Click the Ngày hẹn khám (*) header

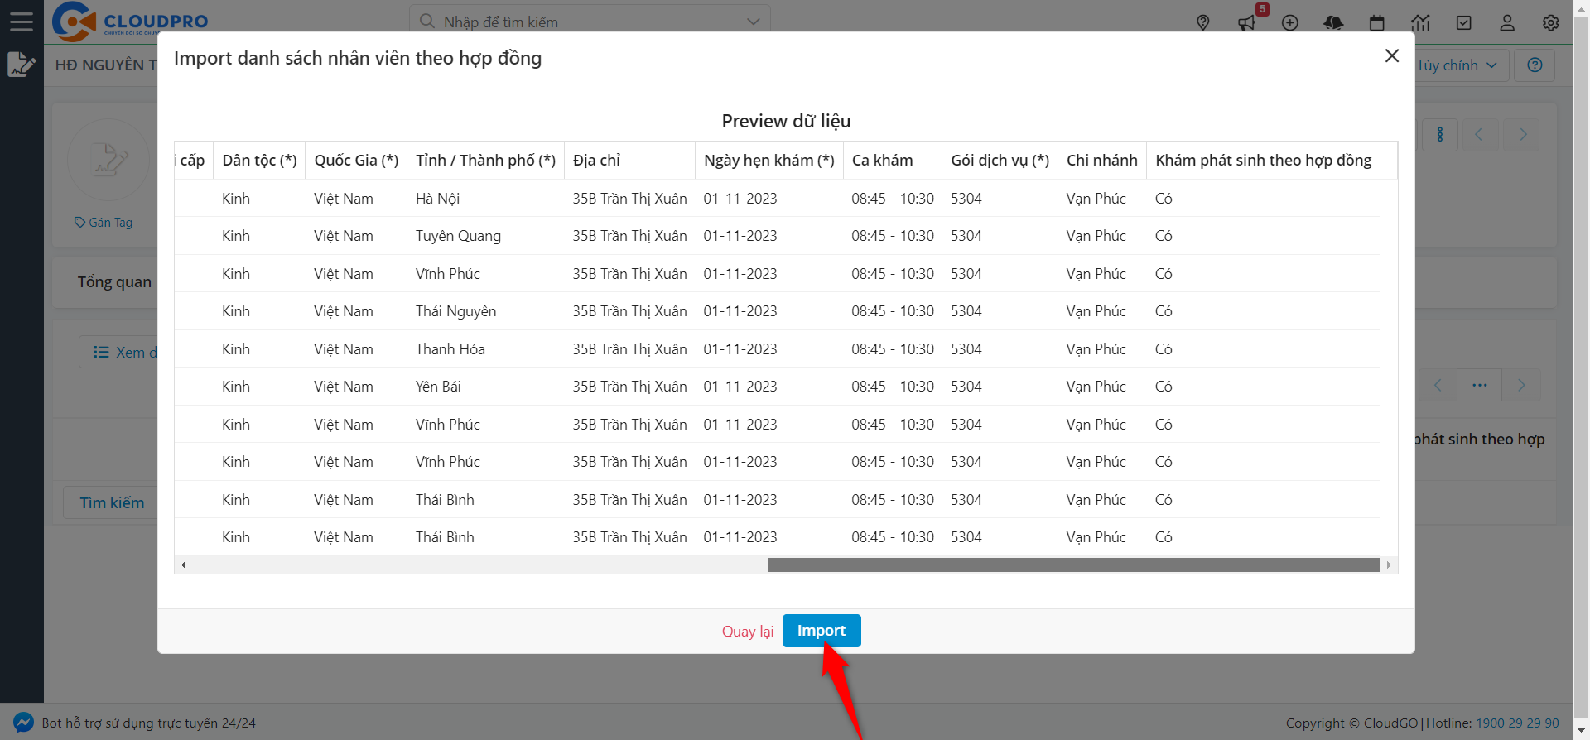pos(768,161)
